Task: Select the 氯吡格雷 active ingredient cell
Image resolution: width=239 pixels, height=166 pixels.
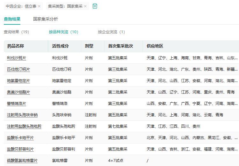Action: point(60,160)
